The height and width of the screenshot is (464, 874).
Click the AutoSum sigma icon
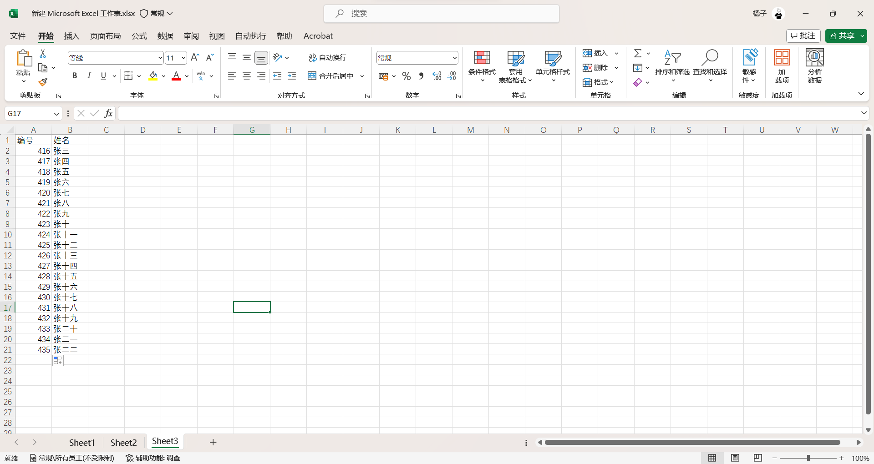[x=638, y=54]
